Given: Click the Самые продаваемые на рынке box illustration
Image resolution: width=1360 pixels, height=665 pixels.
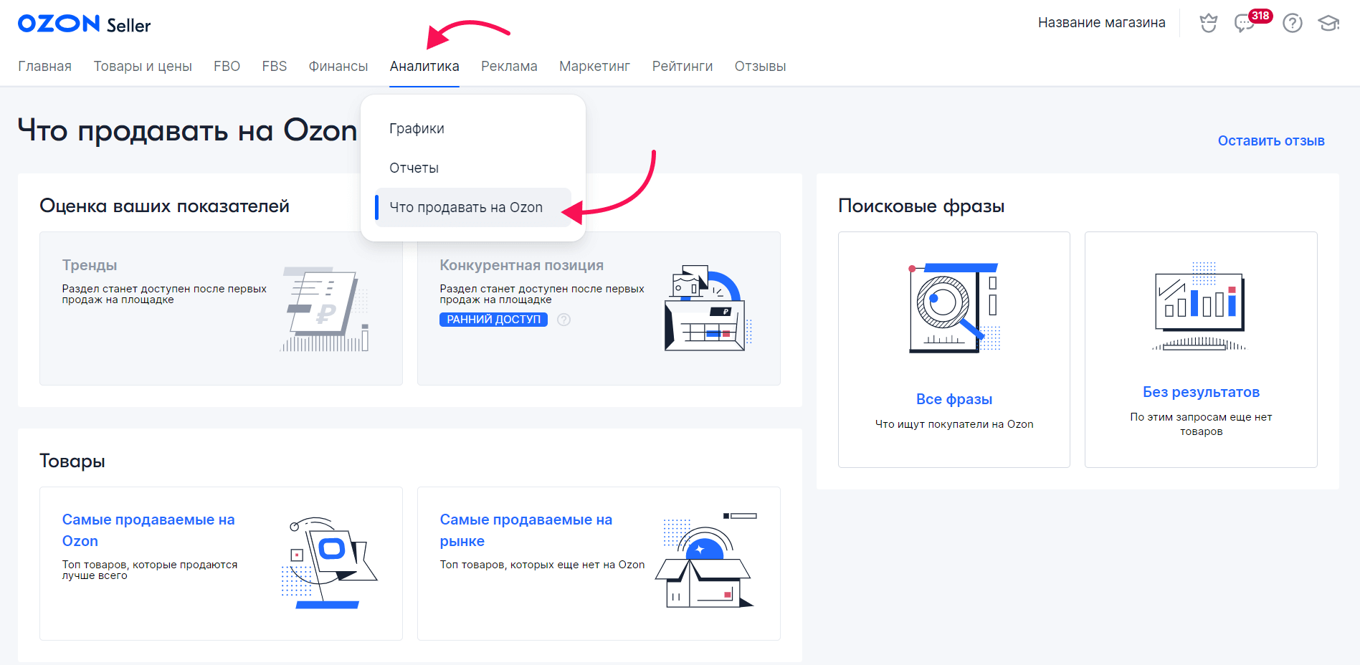Looking at the screenshot, I should (705, 560).
